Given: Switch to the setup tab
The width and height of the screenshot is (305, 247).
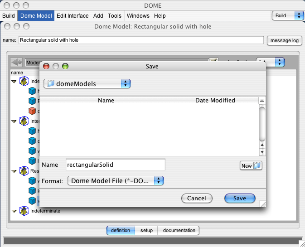Looking at the screenshot, I should tap(146, 230).
